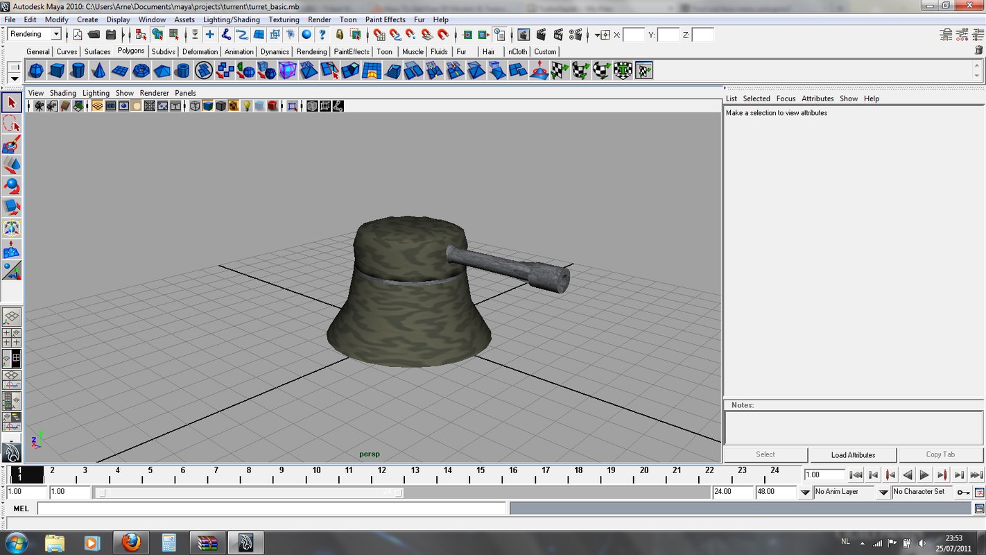Select the Rotate tool
Image resolution: width=986 pixels, height=555 pixels.
coord(10,186)
